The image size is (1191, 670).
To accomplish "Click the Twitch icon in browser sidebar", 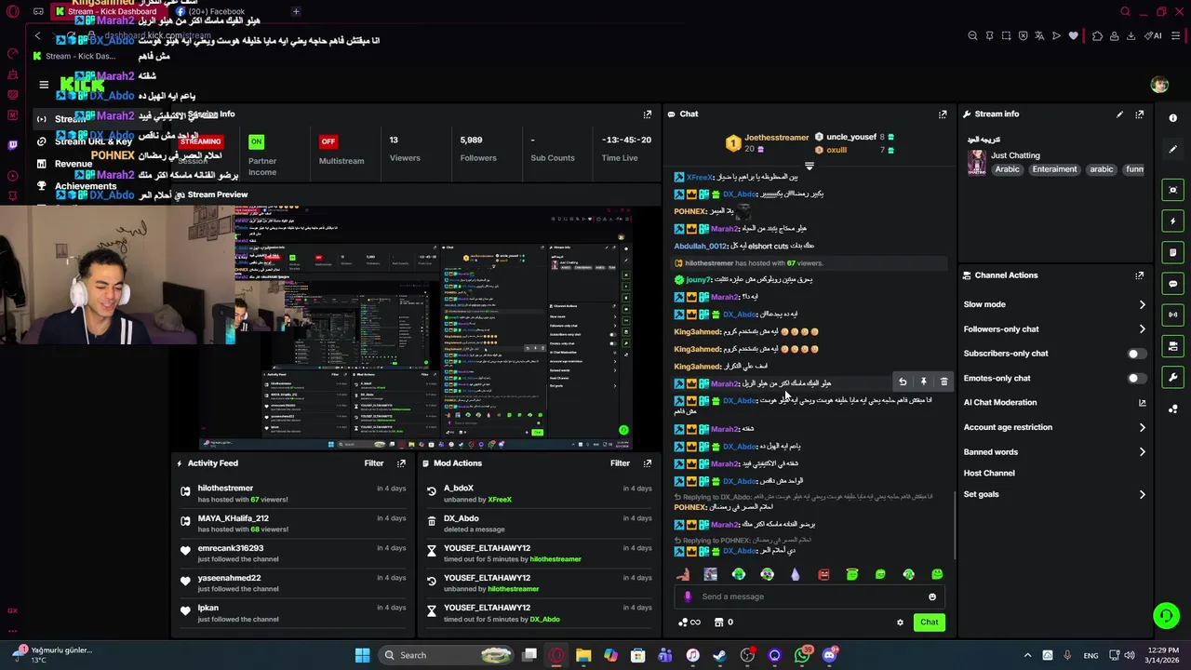I will click(13, 144).
